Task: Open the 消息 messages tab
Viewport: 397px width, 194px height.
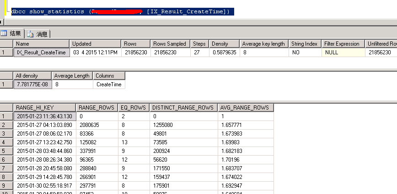Action: (38, 34)
